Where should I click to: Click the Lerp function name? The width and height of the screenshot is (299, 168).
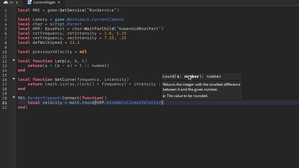coord(60,61)
